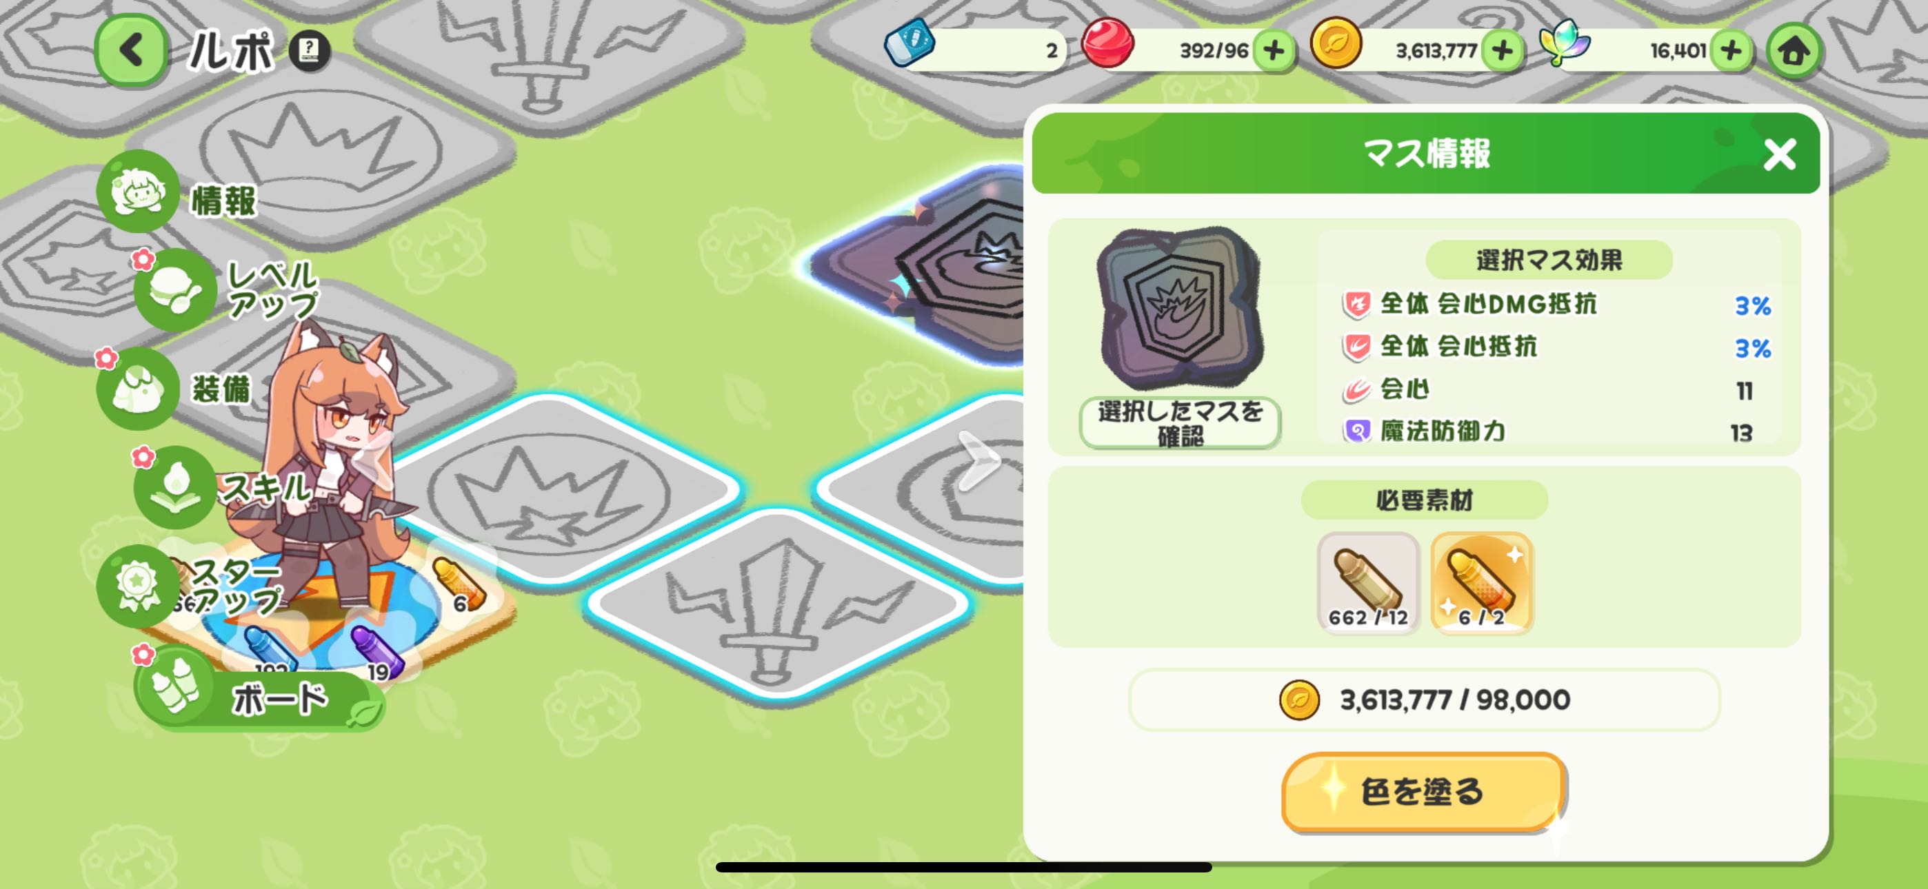Click 選択したマスを確認 button

click(1180, 423)
